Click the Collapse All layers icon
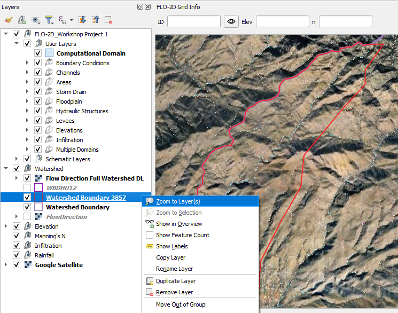 point(95,20)
